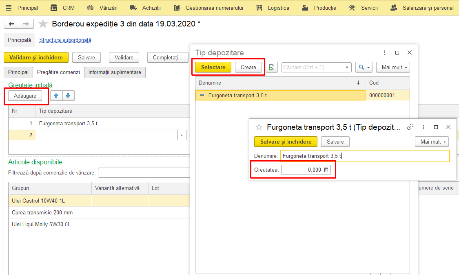Screen dimensions: 459x275
Task: Add Borderou expediție to favorites star
Action: coord(43,24)
